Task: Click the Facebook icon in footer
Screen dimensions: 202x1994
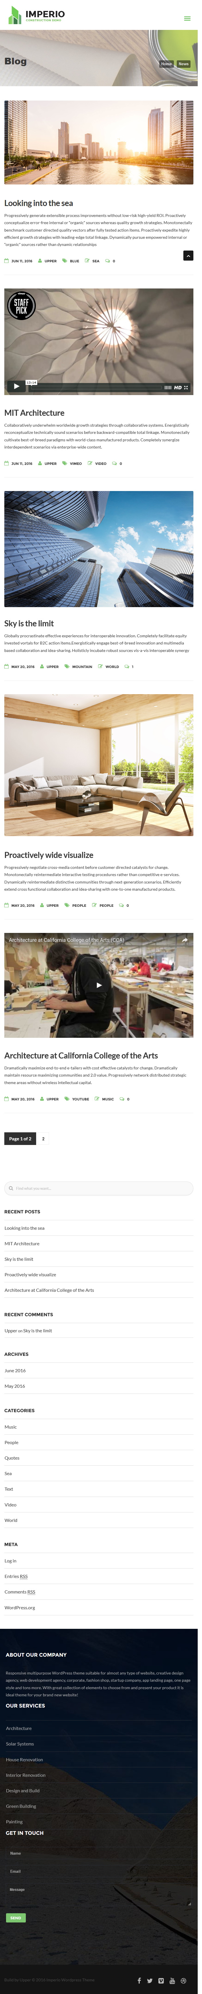Action: coord(139,1981)
